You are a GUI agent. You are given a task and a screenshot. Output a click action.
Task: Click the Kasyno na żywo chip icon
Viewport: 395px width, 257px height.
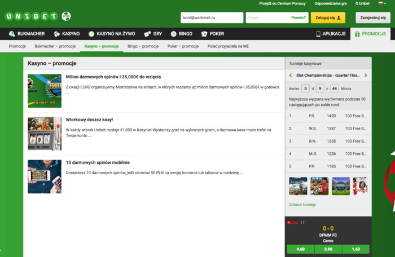pos(91,34)
